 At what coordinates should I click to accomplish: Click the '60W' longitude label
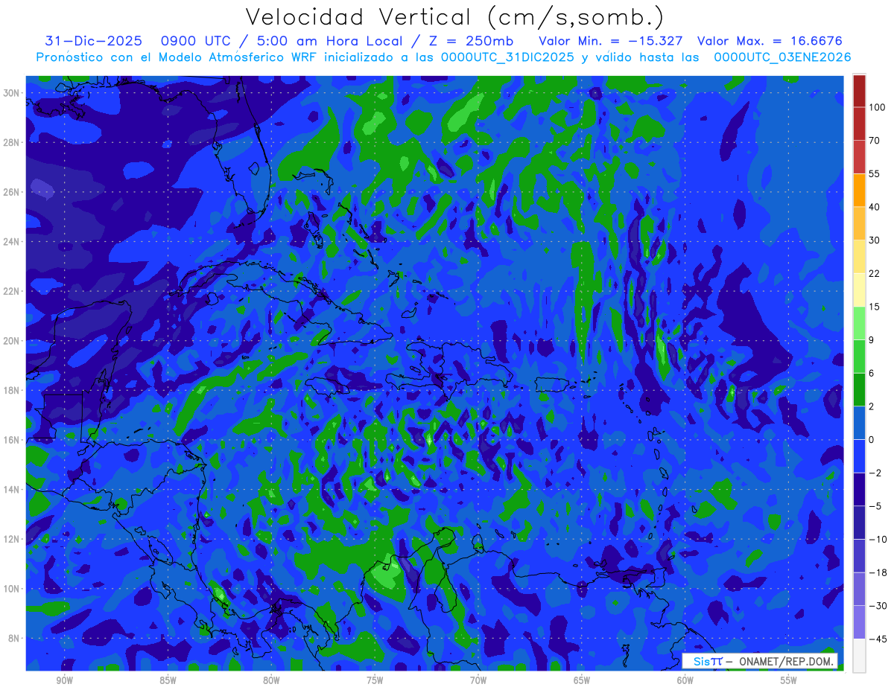[x=685, y=680]
